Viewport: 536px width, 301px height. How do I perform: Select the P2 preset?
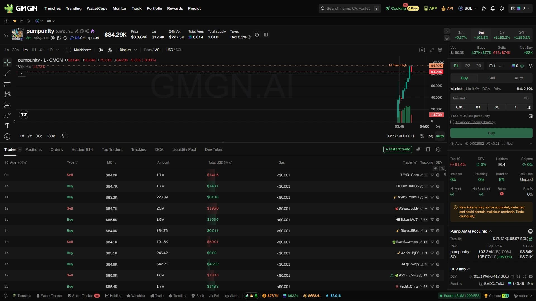468,66
